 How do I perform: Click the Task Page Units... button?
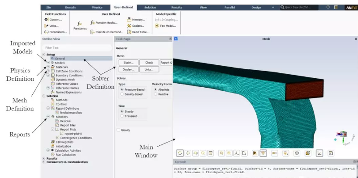149,69
